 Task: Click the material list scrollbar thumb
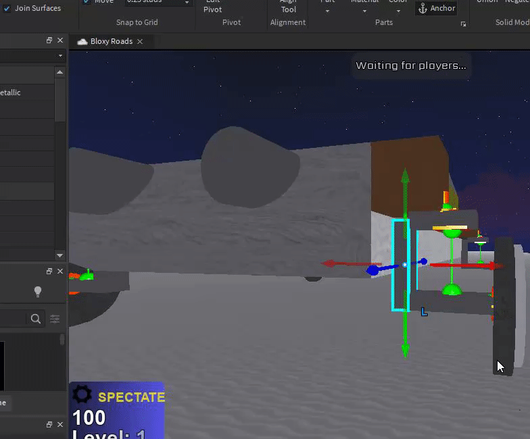tap(59, 99)
